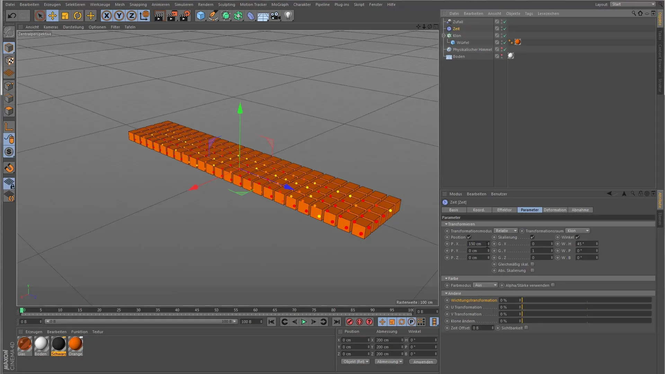
Task: Open Objekt (Rel) dropdown
Action: point(355,362)
